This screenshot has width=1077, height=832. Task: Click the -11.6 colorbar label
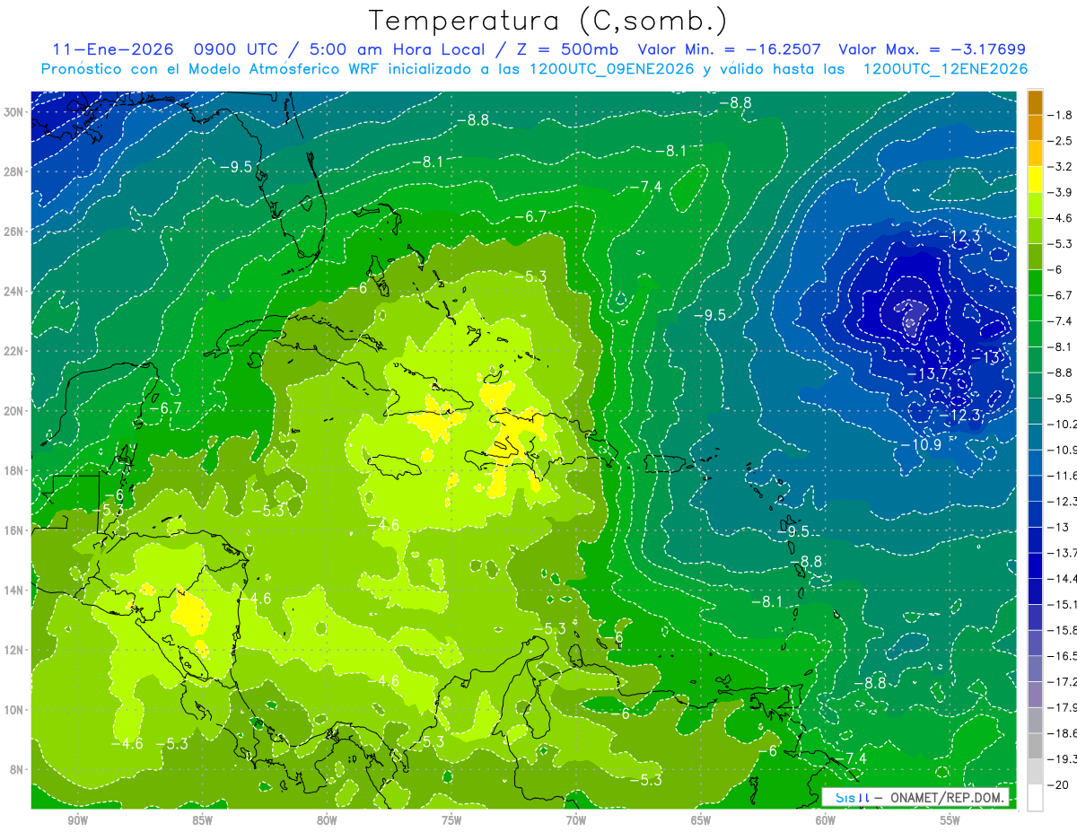[1063, 475]
